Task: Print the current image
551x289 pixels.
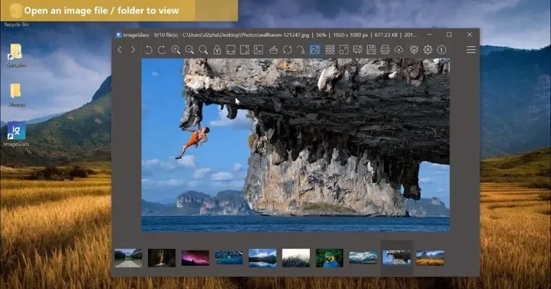Action: (x=385, y=50)
